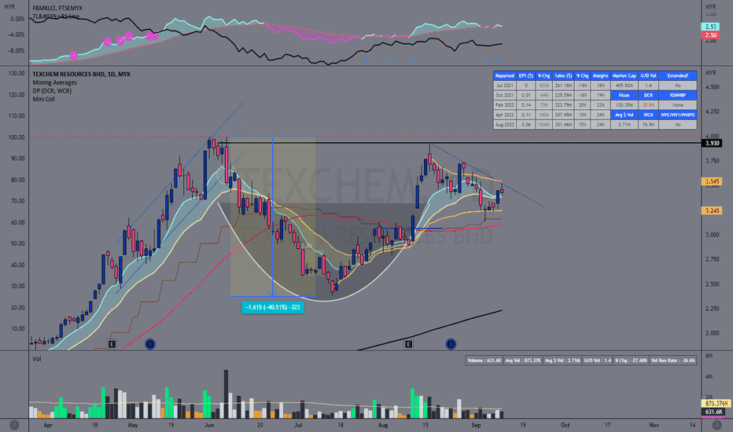Click the -1.615 (-40.51%) measurement label
Image resolution: width=733 pixels, height=432 pixels.
click(x=273, y=307)
